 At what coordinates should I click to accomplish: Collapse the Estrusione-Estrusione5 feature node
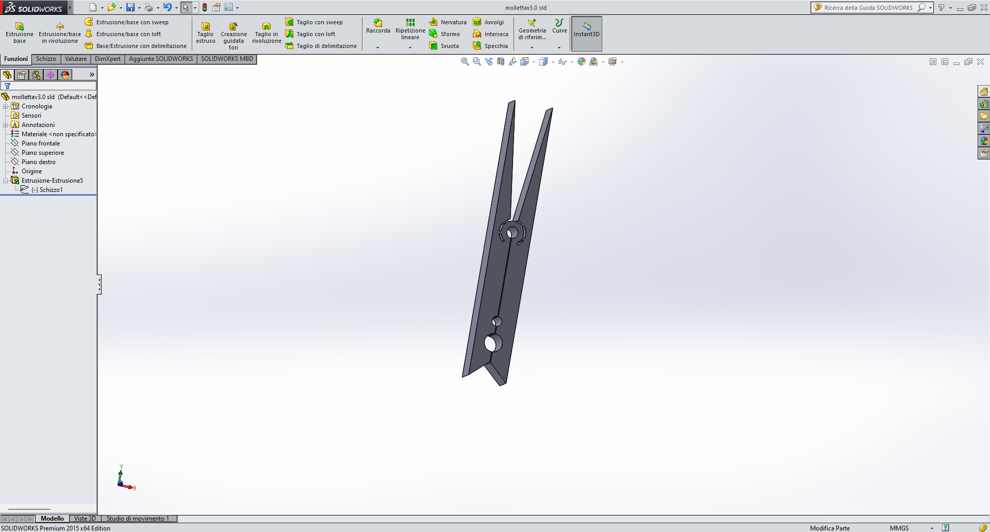pos(5,181)
